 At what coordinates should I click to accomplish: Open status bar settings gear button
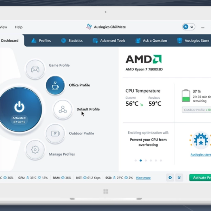point(170,178)
